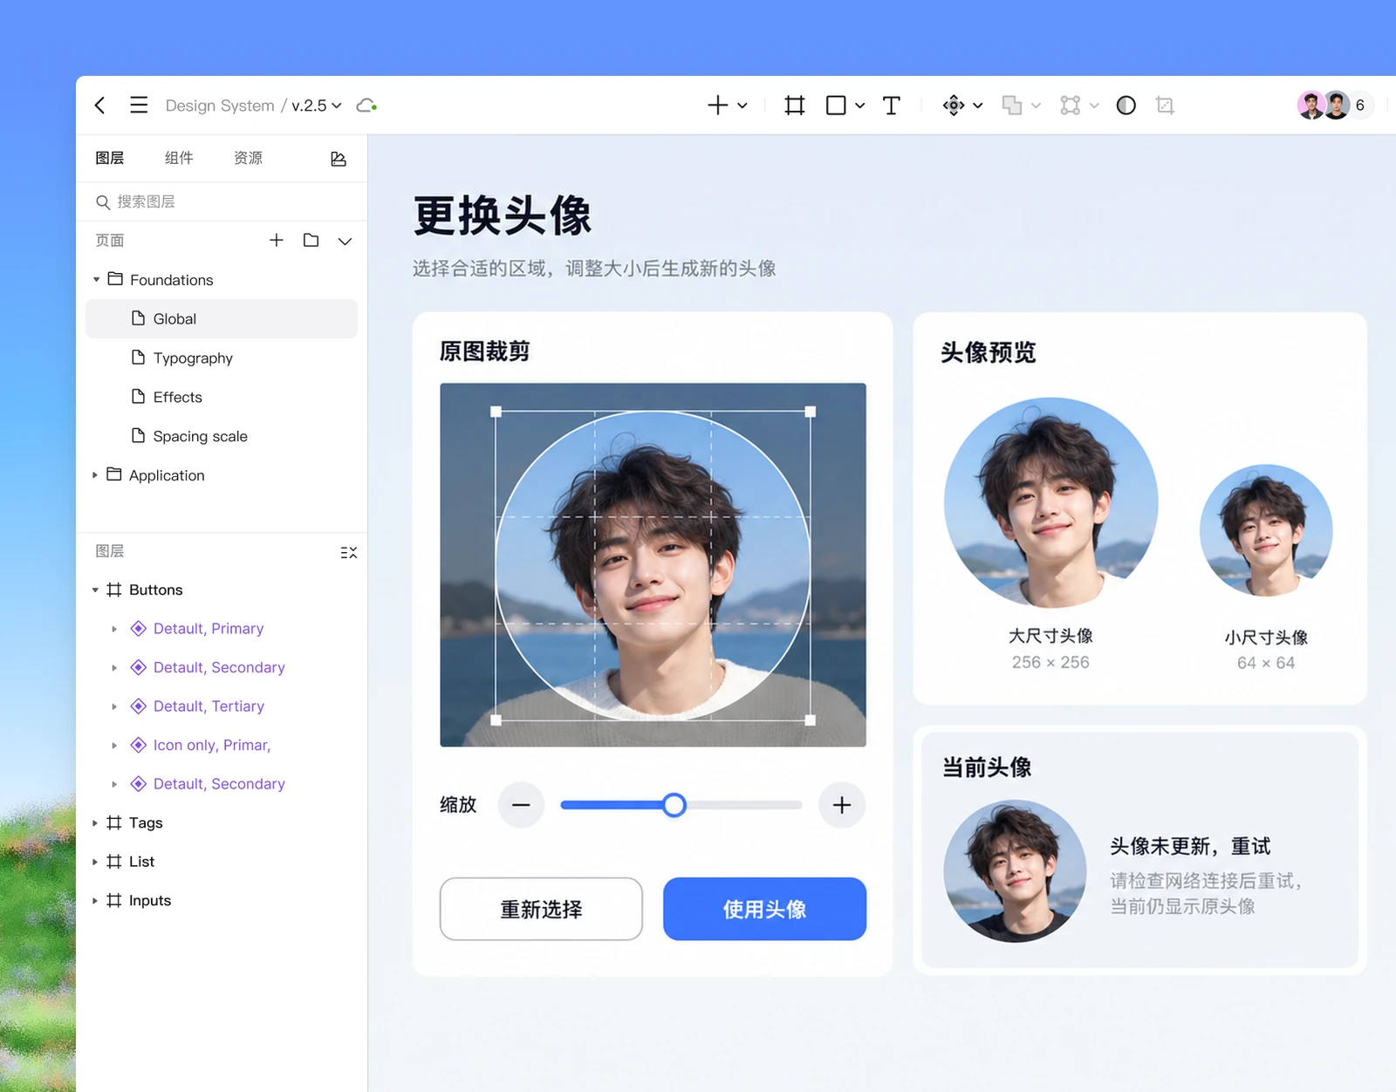Click the vector nodes edit icon
The height and width of the screenshot is (1092, 1396).
pyautogui.click(x=1071, y=106)
